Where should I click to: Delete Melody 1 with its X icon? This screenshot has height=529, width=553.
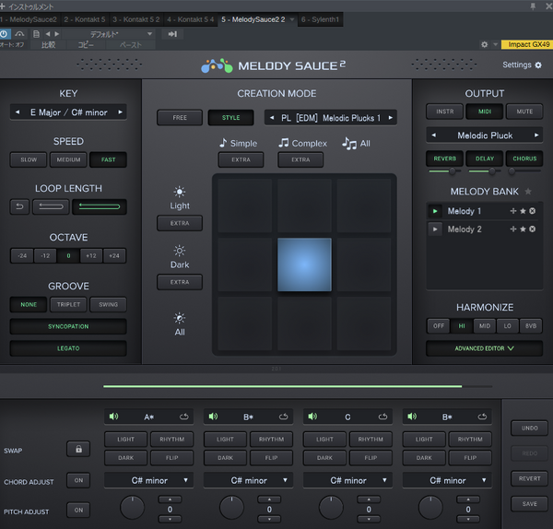pyautogui.click(x=532, y=211)
